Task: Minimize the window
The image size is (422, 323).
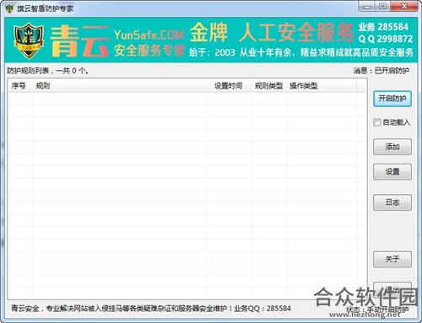Action: 366,7
